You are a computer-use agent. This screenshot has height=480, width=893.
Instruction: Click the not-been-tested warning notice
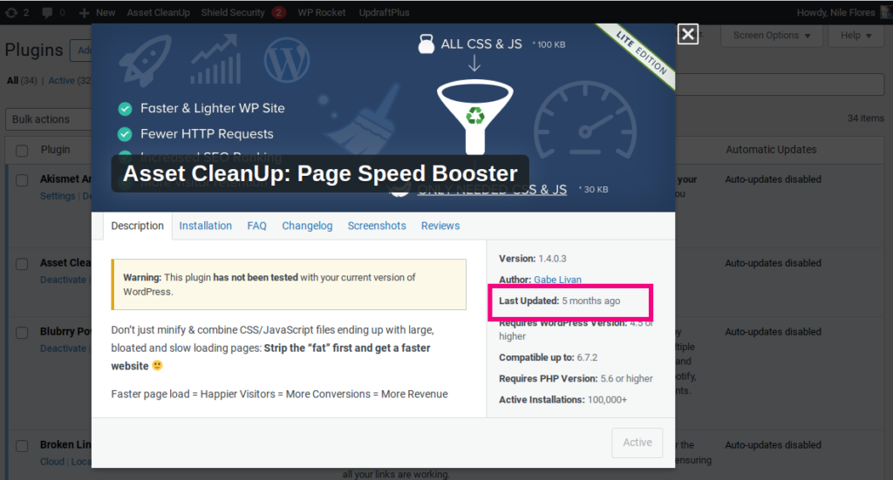289,284
